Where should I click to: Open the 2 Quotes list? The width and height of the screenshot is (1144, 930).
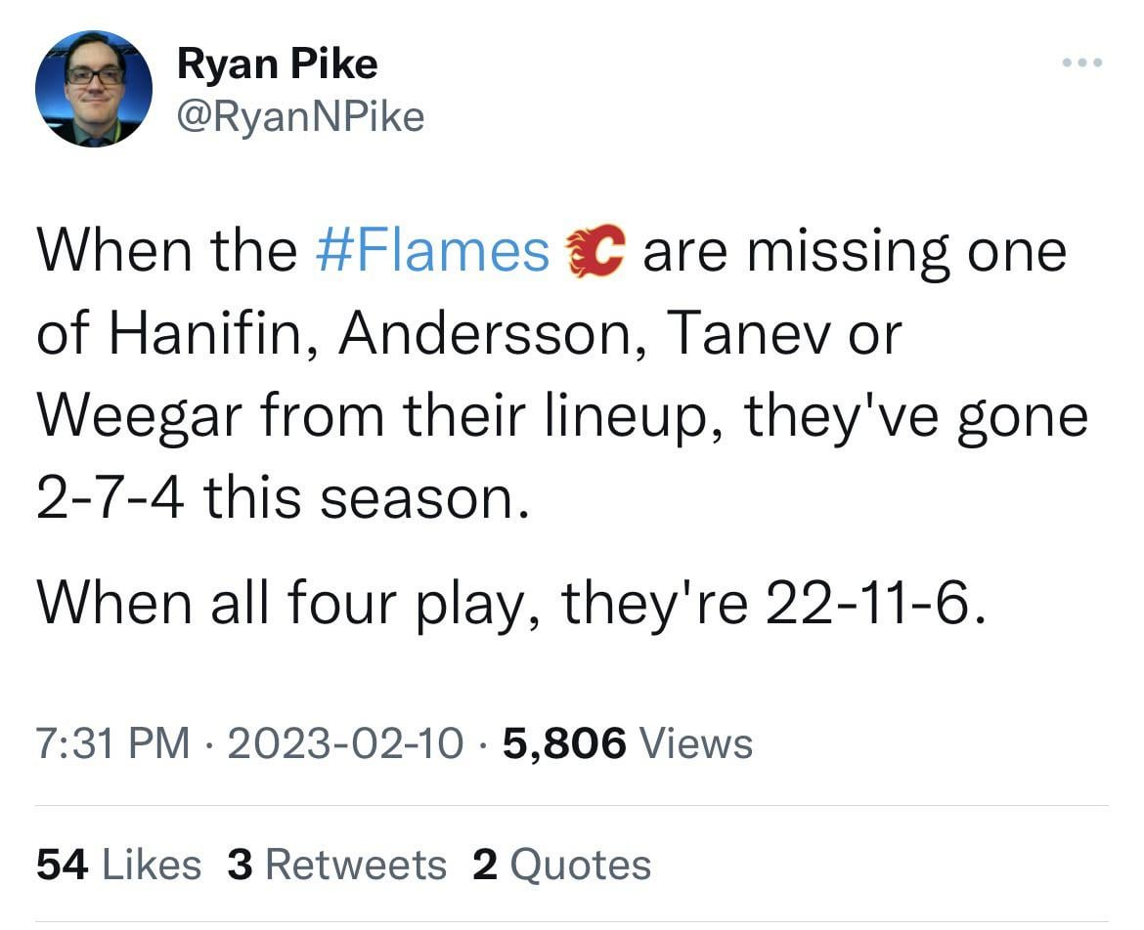click(561, 866)
